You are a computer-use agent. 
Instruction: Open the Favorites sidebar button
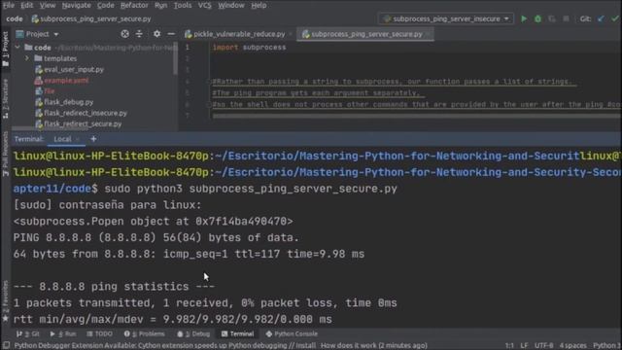[x=5, y=300]
